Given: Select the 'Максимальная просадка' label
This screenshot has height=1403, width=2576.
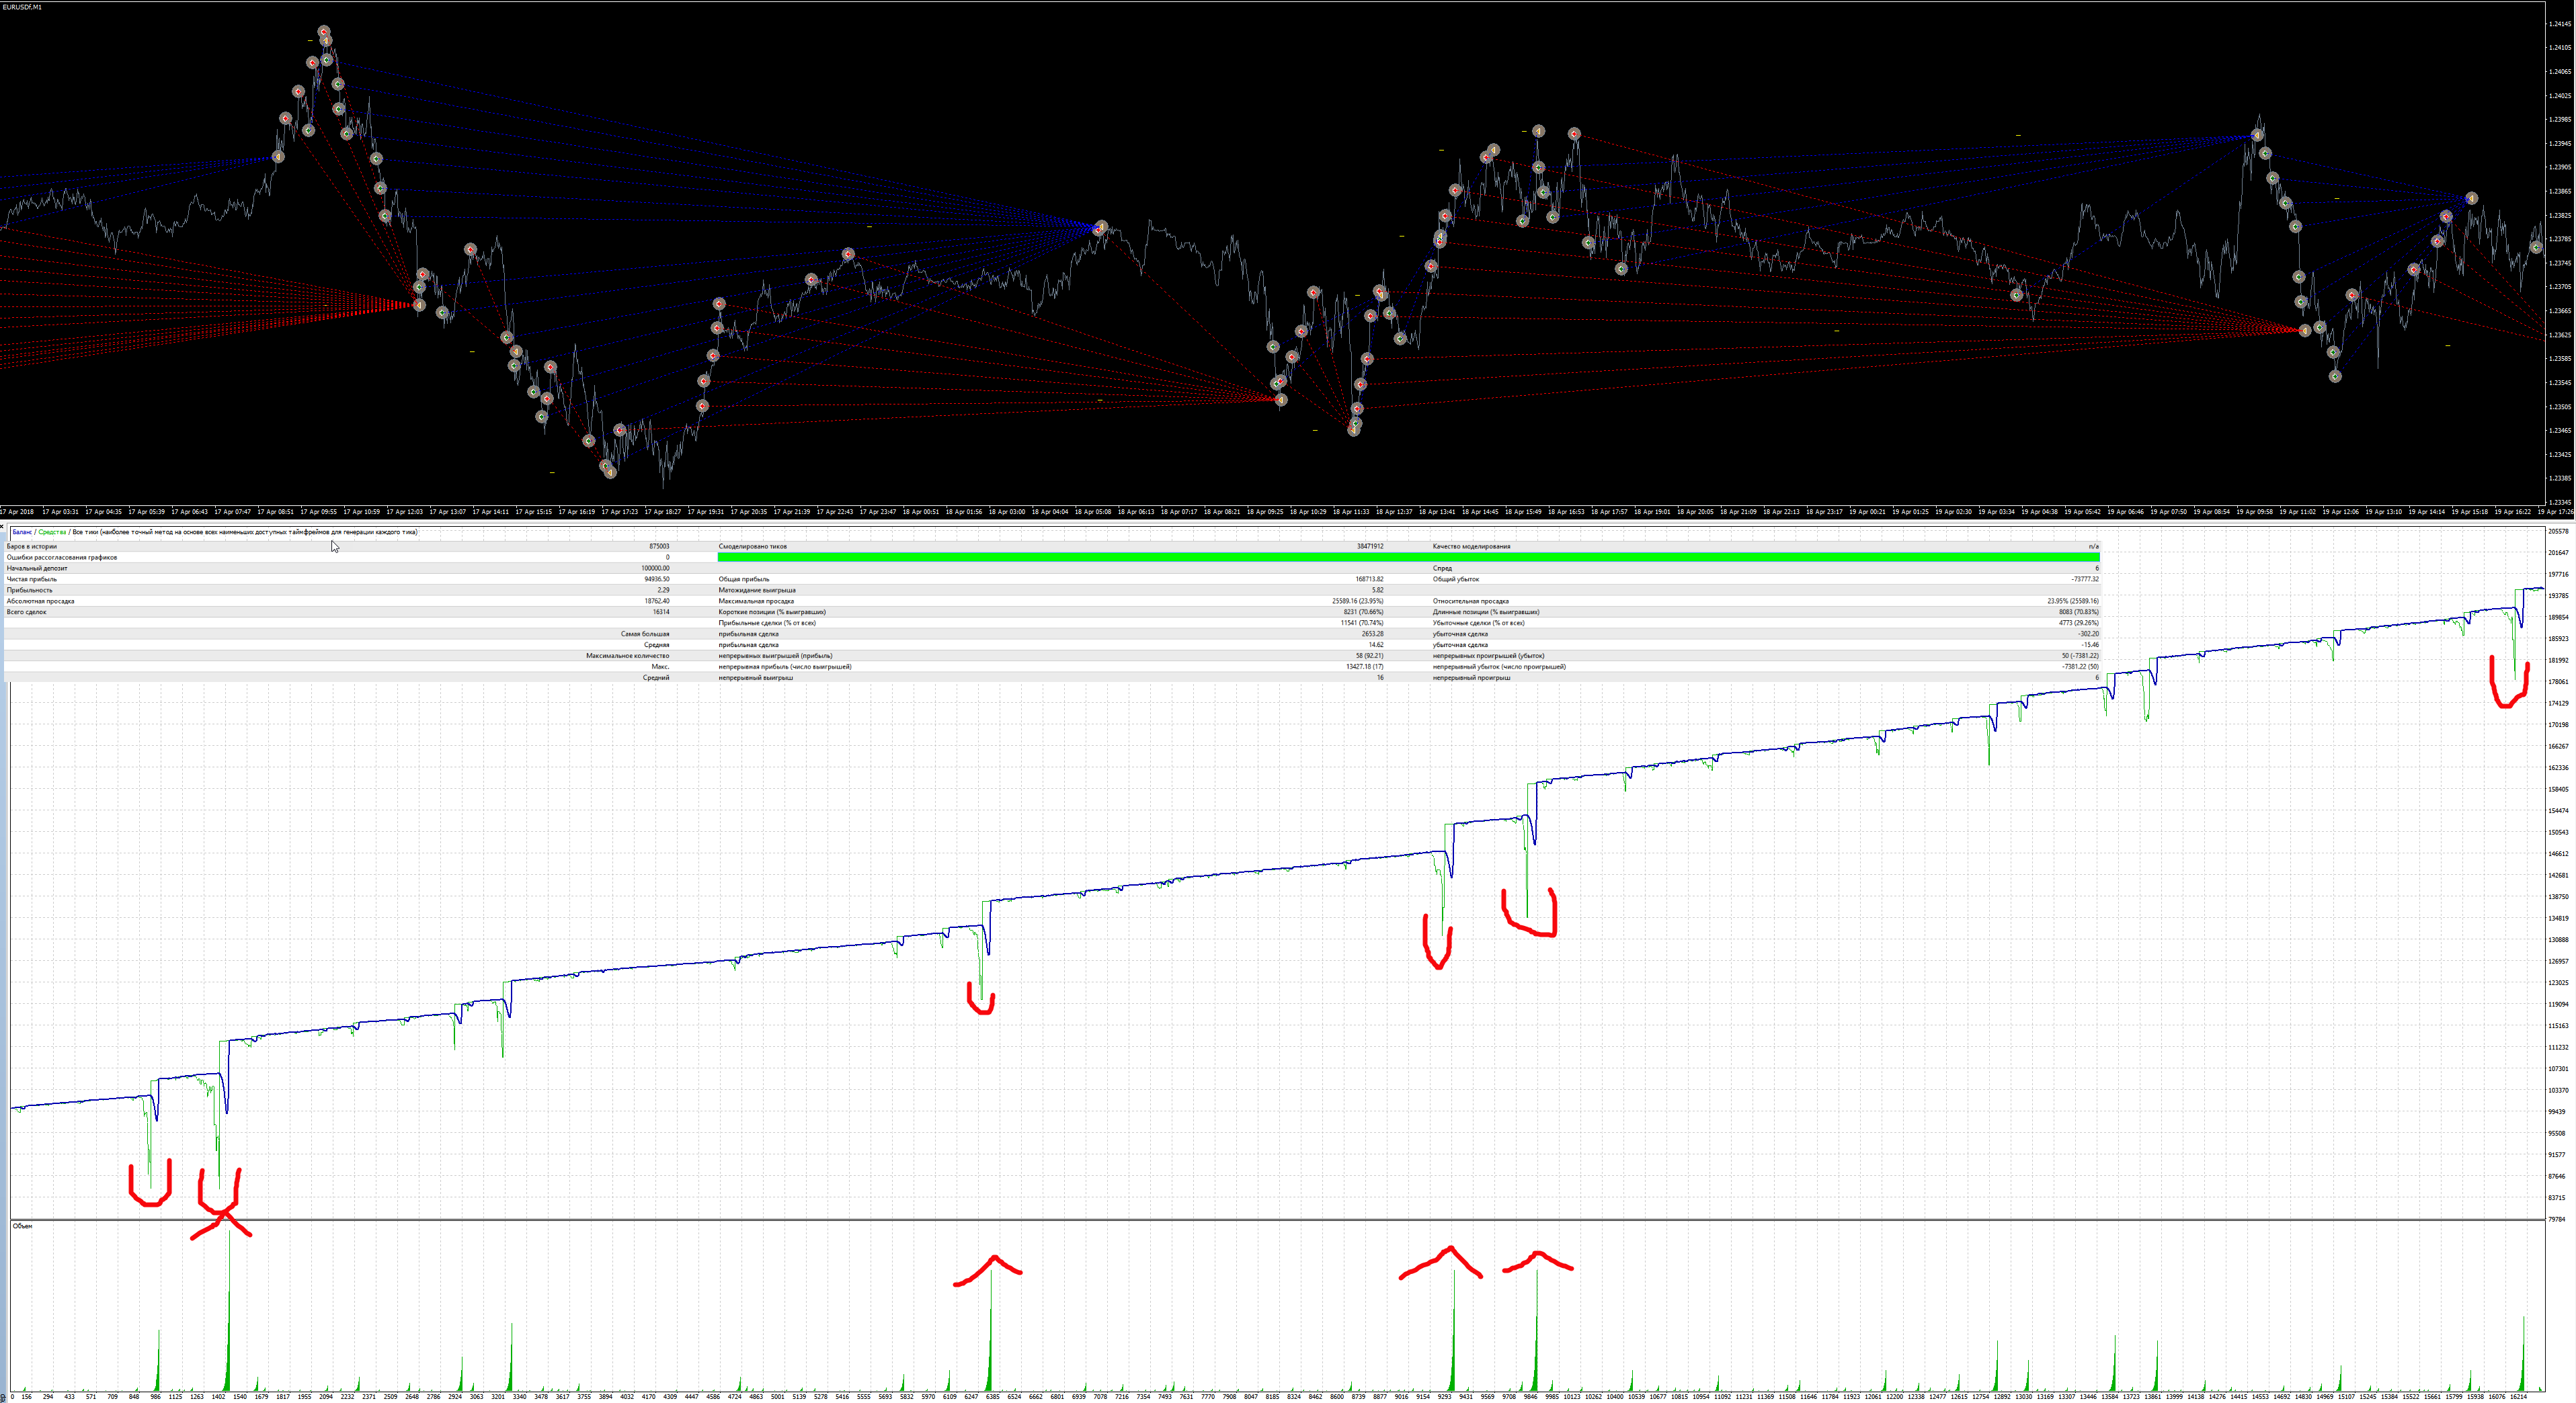Looking at the screenshot, I should pyautogui.click(x=756, y=601).
